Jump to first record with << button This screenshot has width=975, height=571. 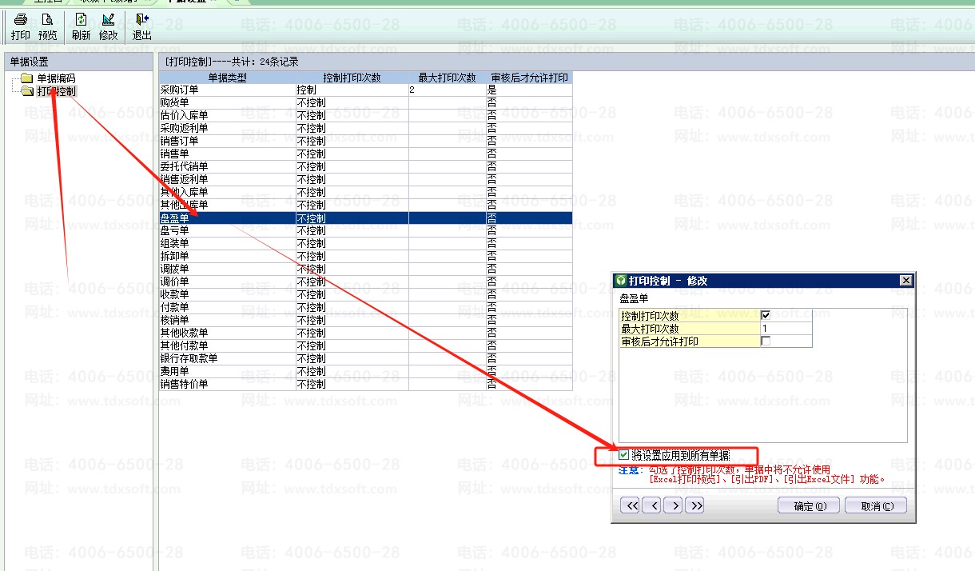coord(631,505)
